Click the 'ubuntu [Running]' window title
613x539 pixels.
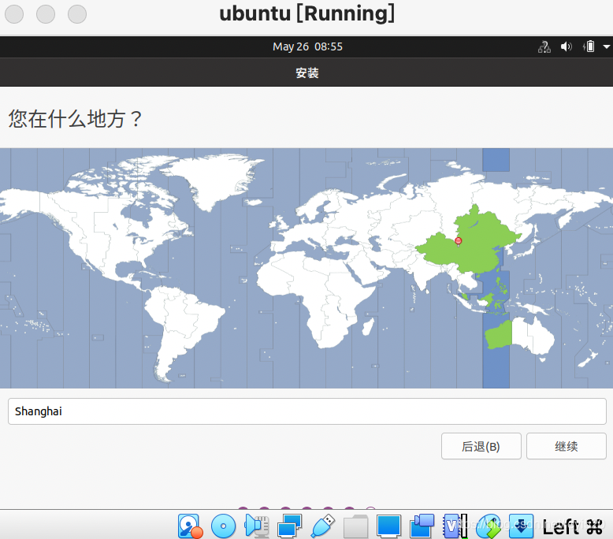pyautogui.click(x=306, y=13)
